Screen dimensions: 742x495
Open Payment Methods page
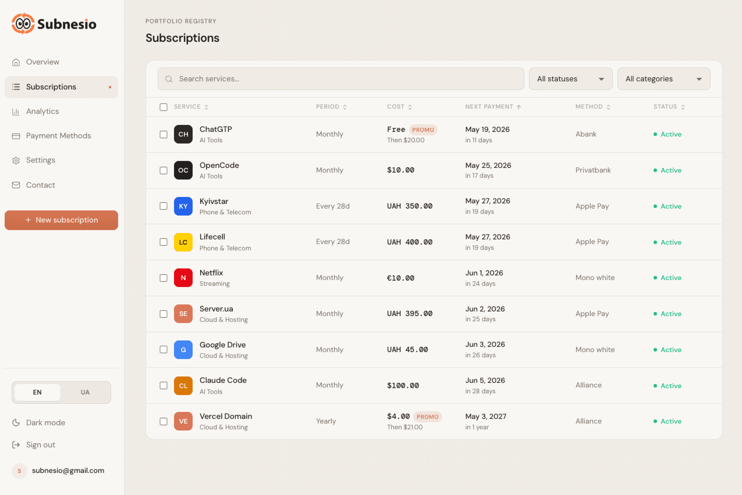coord(61,136)
